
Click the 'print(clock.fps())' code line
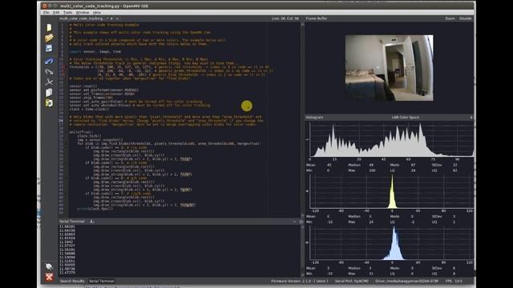tap(95, 209)
